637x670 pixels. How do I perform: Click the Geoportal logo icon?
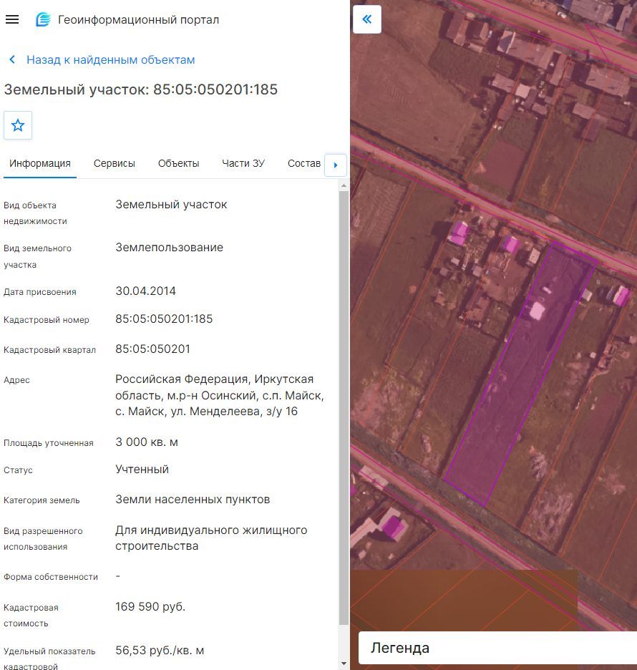43,19
